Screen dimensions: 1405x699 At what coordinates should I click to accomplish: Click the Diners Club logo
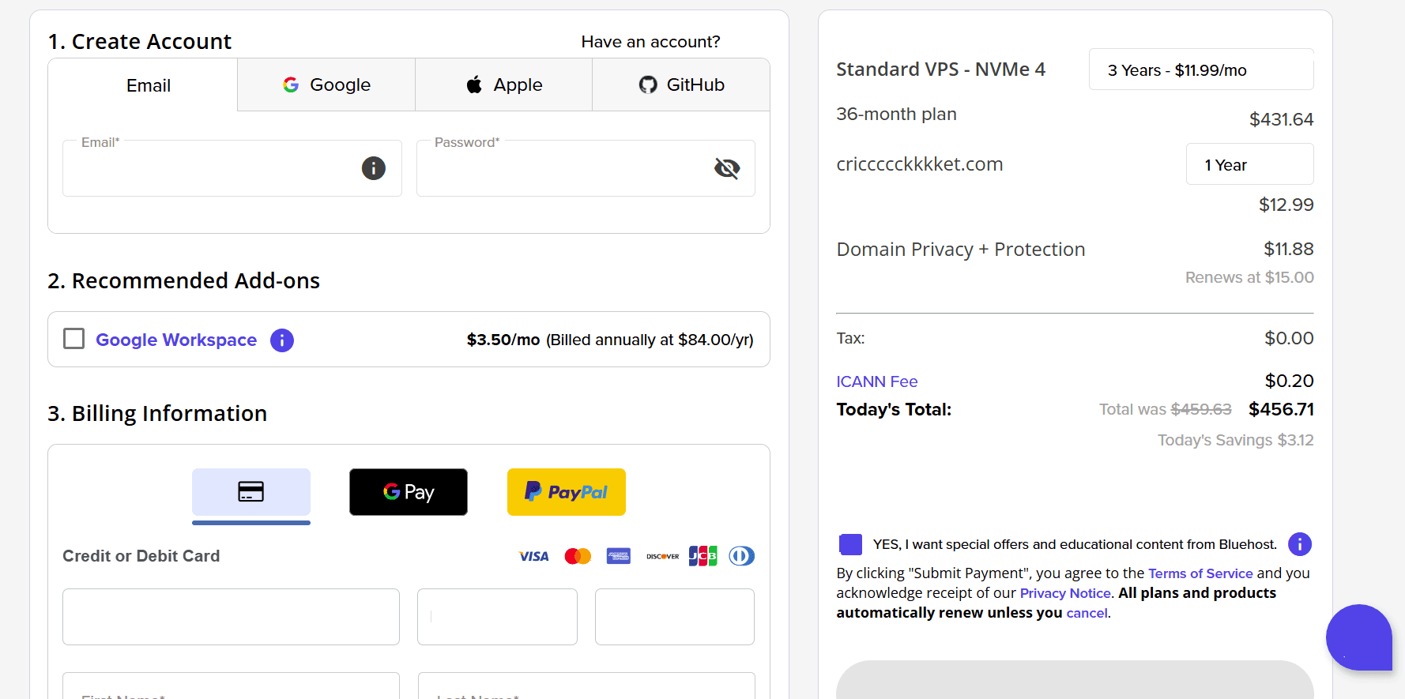[742, 556]
